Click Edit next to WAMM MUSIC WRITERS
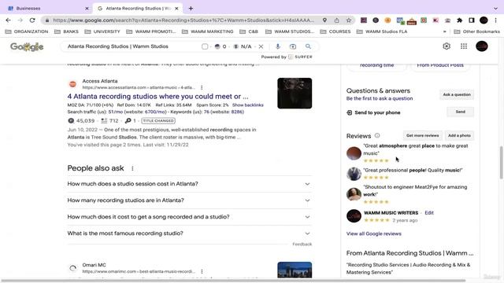Viewport: 504px width, 283px height. (429, 213)
